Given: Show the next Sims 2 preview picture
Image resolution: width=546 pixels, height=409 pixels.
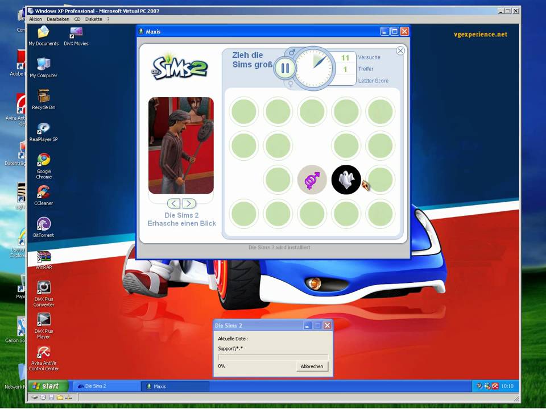Looking at the screenshot, I should [189, 203].
